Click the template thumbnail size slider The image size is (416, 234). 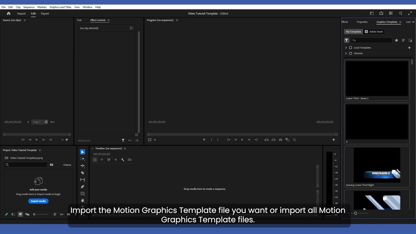click(356, 213)
